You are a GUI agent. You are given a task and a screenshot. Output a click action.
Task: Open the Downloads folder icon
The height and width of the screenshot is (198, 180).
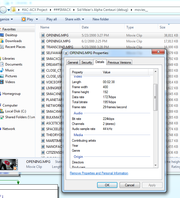pyautogui.click(x=1, y=41)
